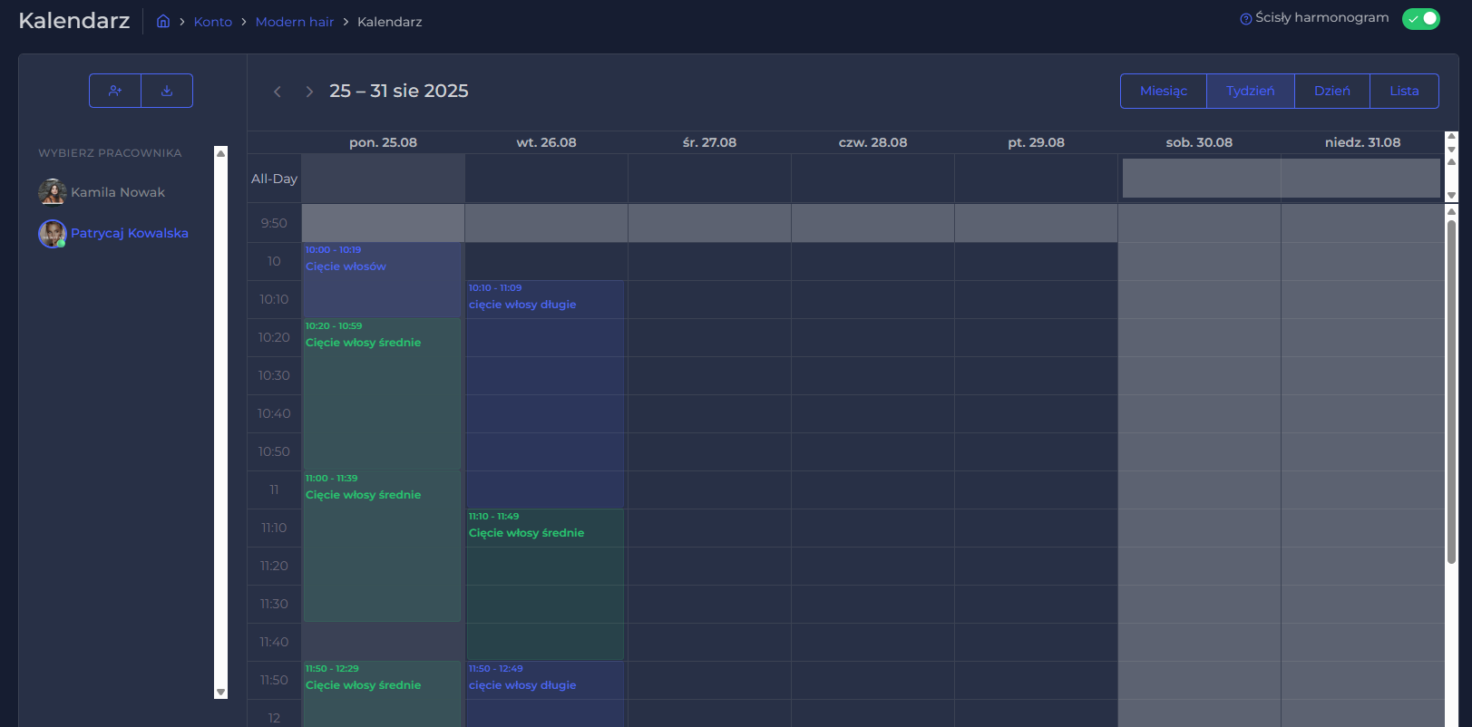Switch to Dzień view
The image size is (1472, 727).
1332,91
